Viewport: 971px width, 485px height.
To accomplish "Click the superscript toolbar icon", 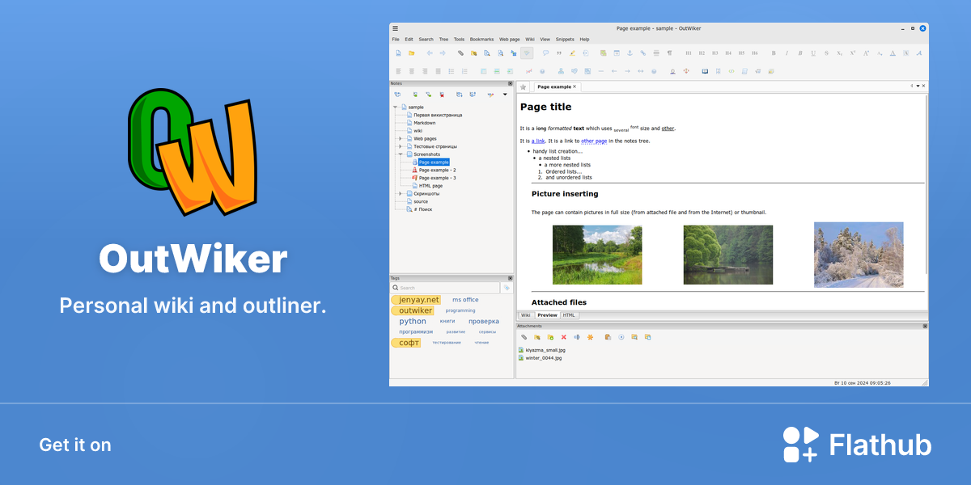I will 853,53.
